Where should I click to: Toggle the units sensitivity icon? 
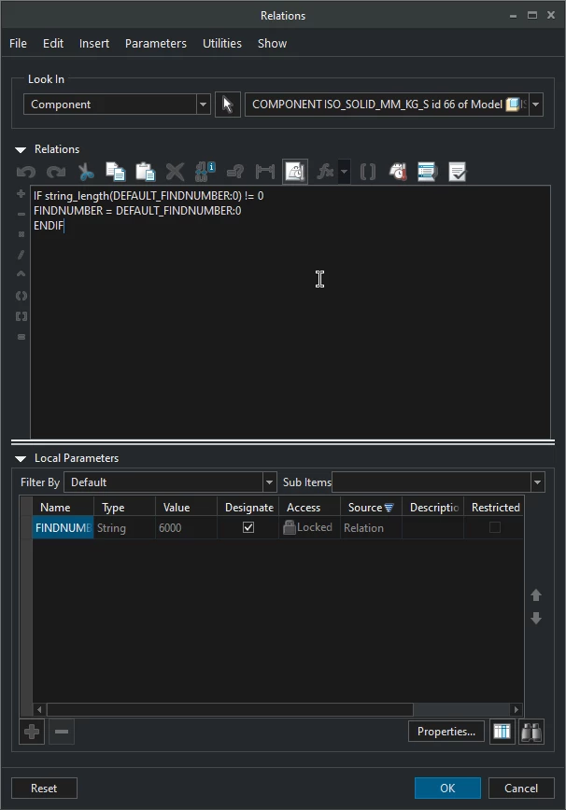(295, 172)
